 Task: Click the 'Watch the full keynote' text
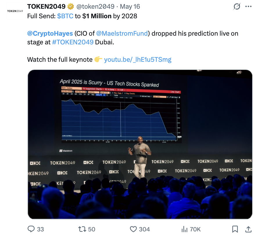click(60, 59)
